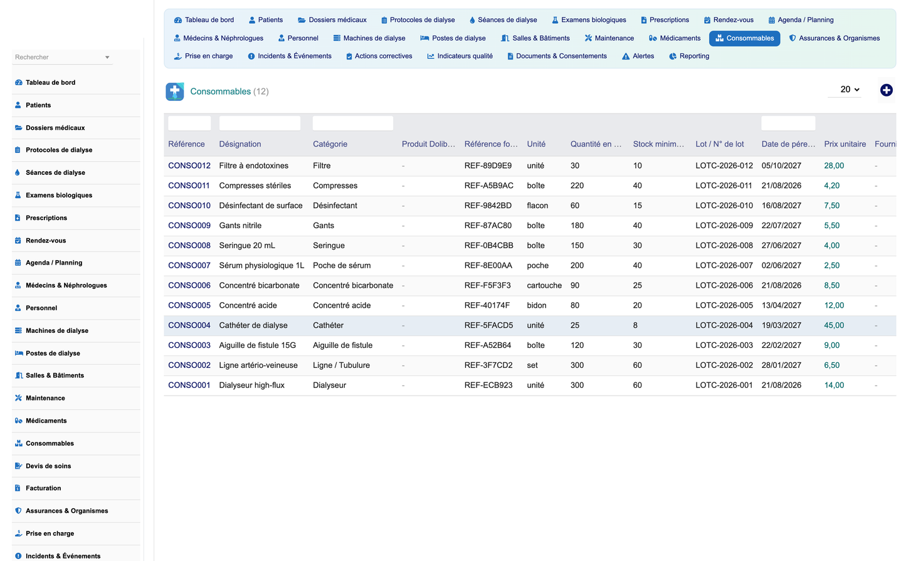Click the Séances de dialyse sidebar droplet icon
The image size is (906, 561).
pos(18,173)
